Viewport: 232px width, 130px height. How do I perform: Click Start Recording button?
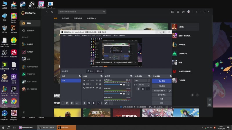[162, 86]
